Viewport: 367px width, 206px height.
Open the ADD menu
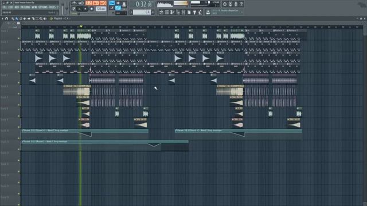click(17, 7)
